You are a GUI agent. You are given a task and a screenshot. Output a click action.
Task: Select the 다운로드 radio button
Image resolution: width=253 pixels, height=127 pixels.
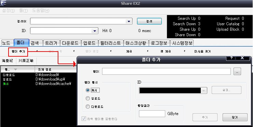(x=88, y=107)
